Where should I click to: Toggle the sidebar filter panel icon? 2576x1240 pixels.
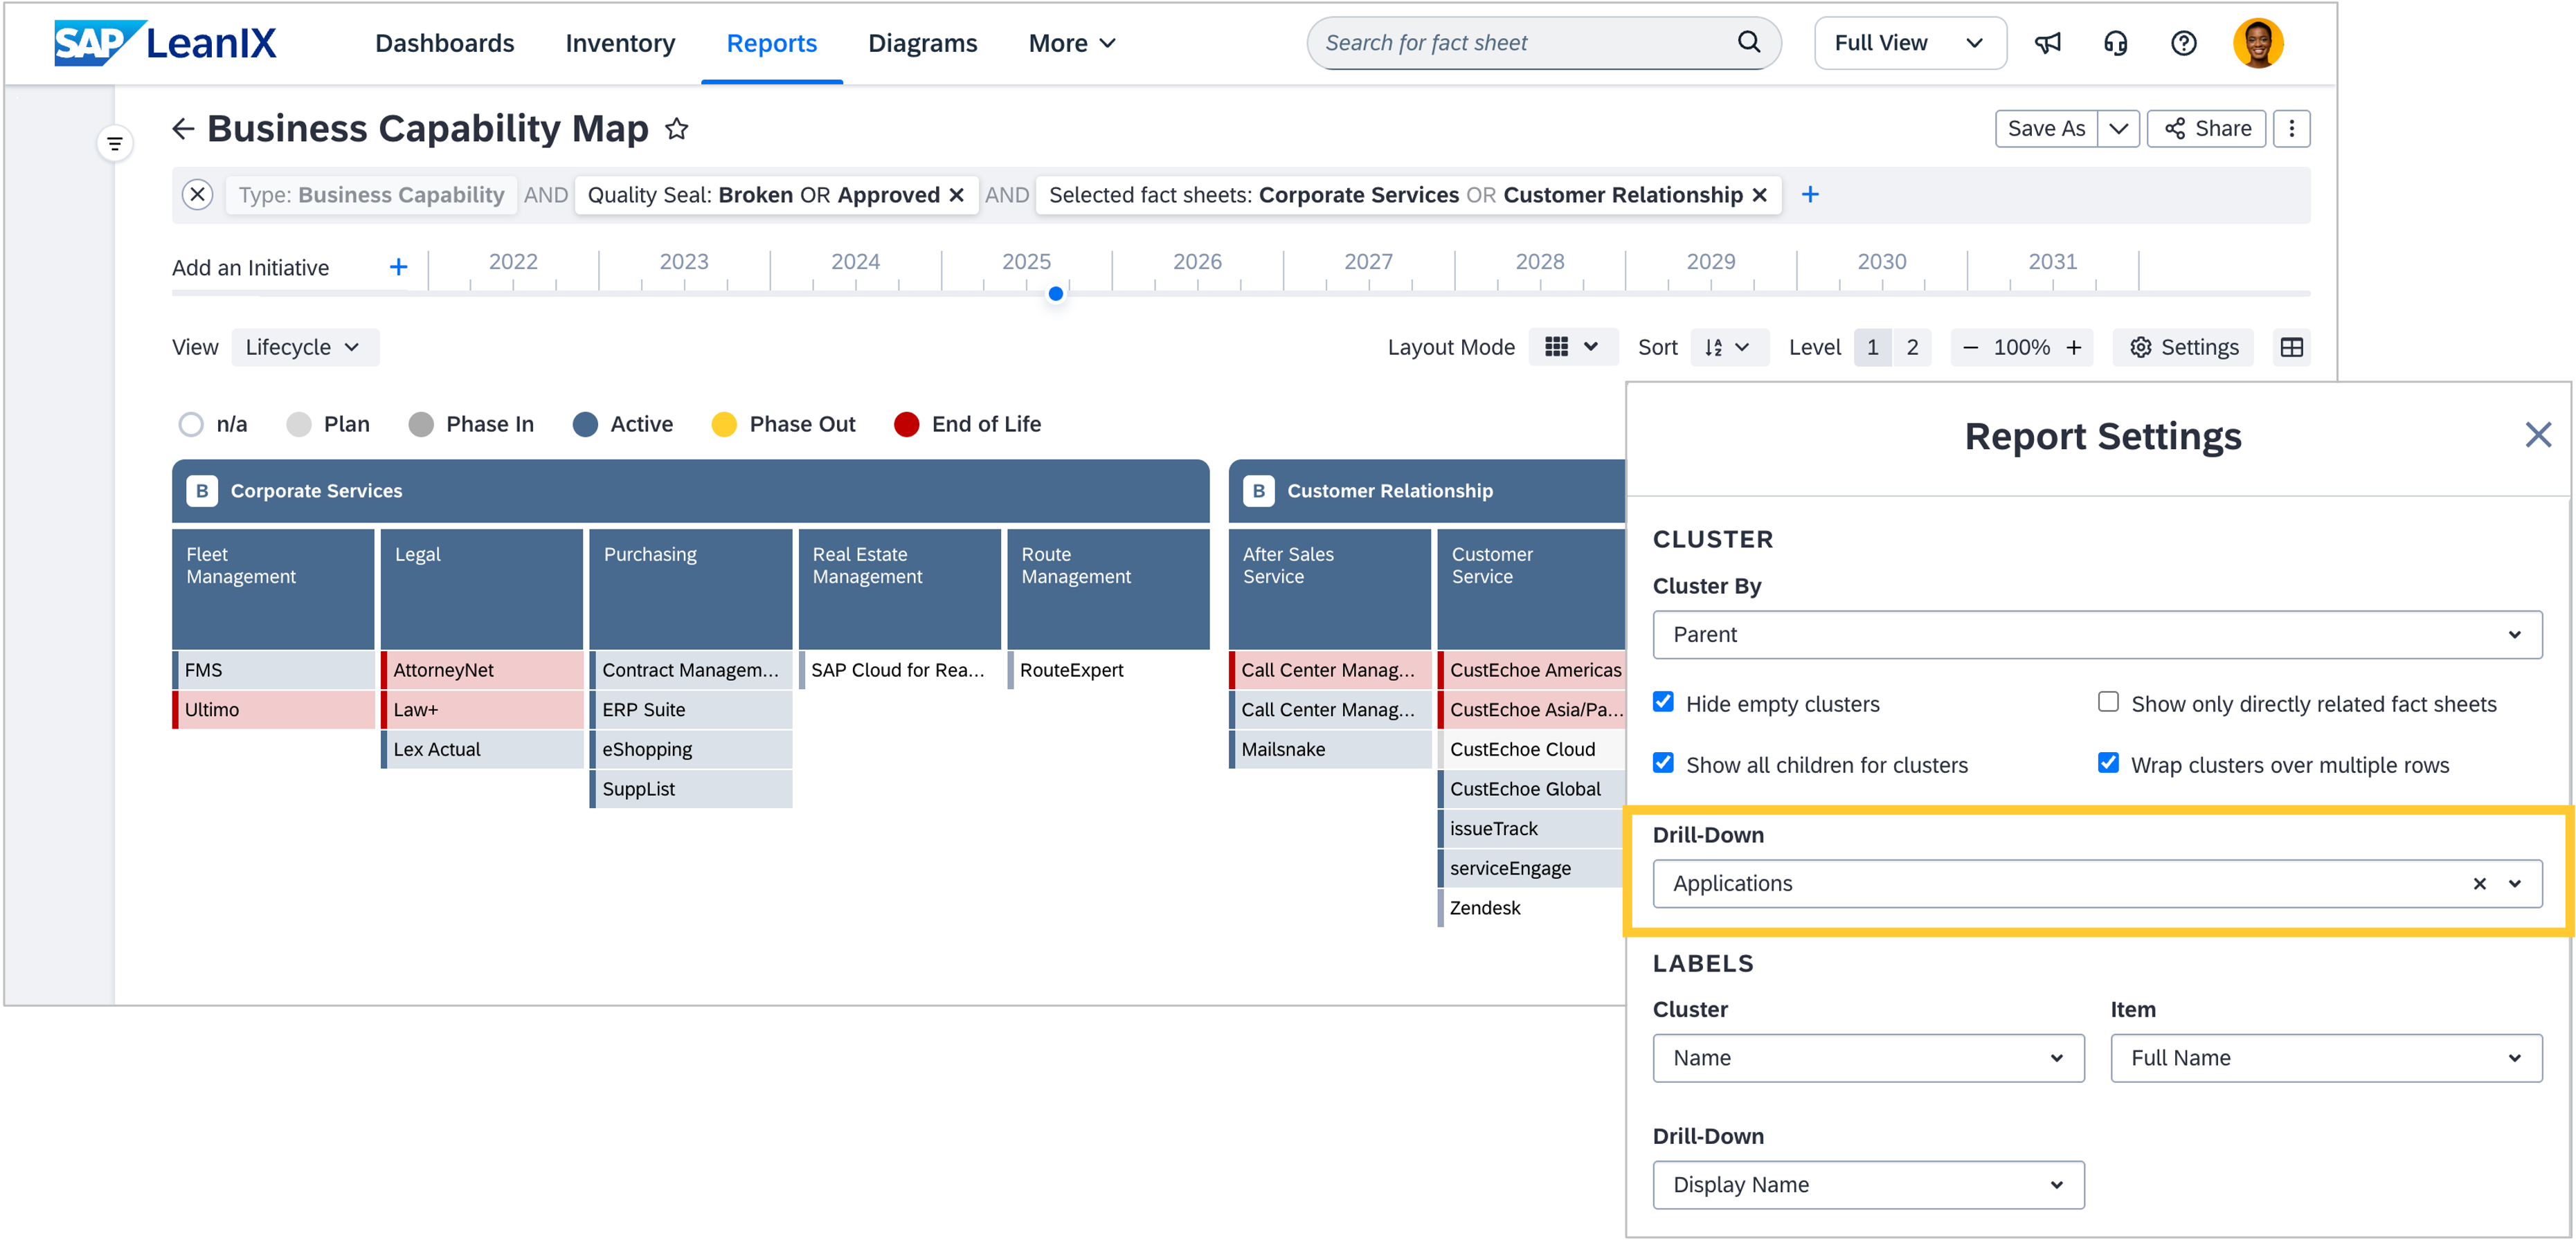click(x=115, y=144)
